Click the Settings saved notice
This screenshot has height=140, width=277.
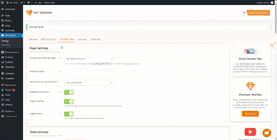(x=149, y=27)
